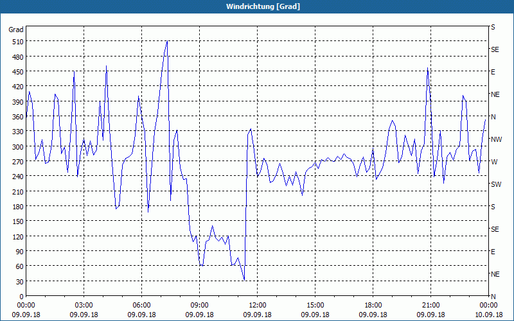Click the 150 y-axis tick label
The height and width of the screenshot is (321, 514).
pyautogui.click(x=18, y=221)
